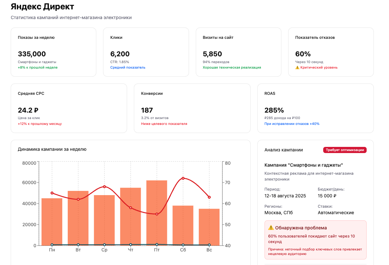Click the red line point for Ср

coord(104,187)
